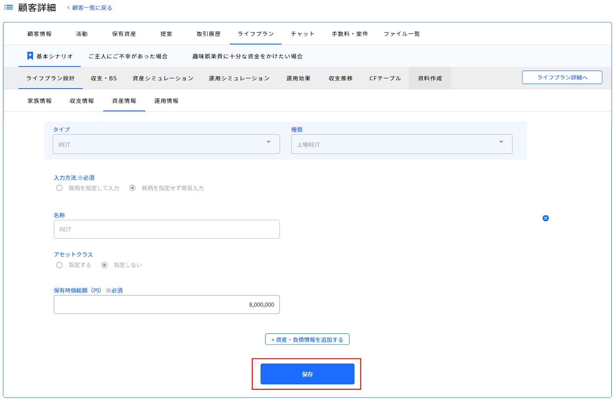Open the 種類 dropdown showing 上場REIT

[x=401, y=144]
